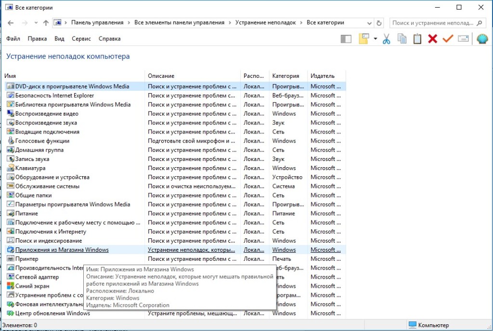
Task: Click Голосовые функции microphone icon
Action: [11, 141]
